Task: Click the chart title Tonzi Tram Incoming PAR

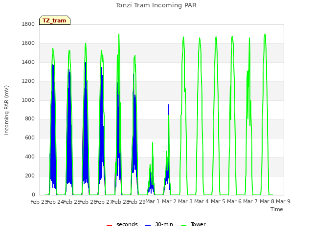Action: tap(156, 5)
